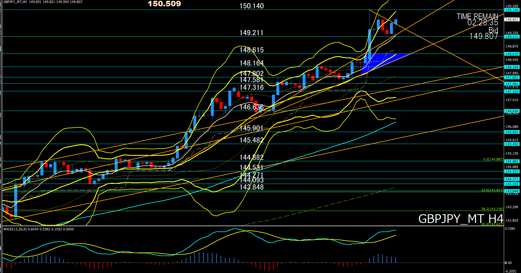
Task: Select the -0.2051 value on the MACD scale
Action: pos(511,271)
